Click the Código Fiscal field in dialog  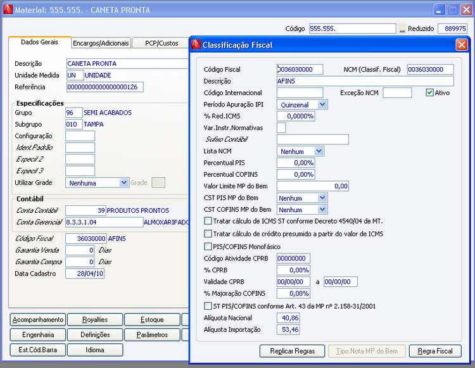click(x=300, y=70)
